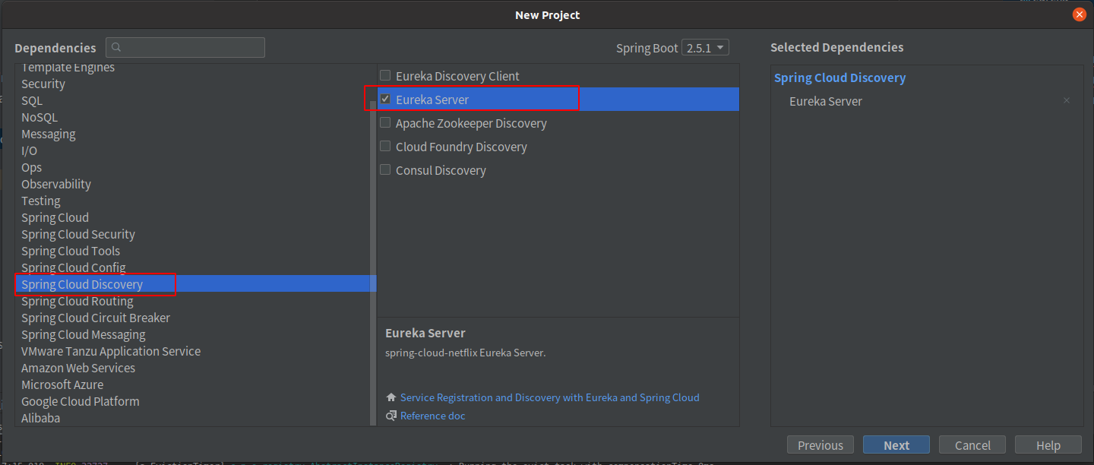Close the New Project dialog
Screen dimensions: 1094x465
coord(1079,14)
